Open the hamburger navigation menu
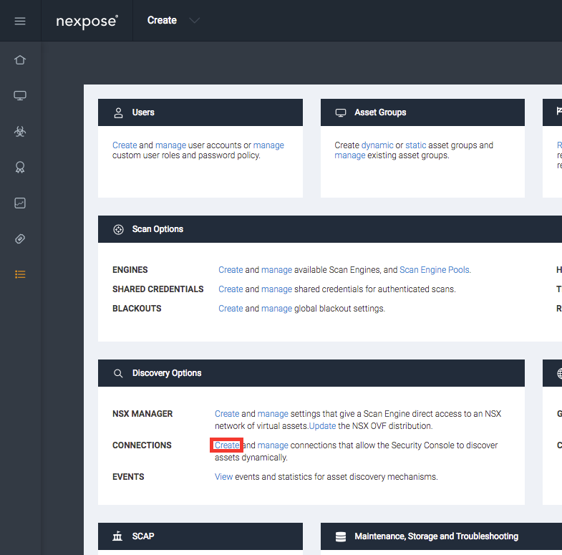 [20, 21]
